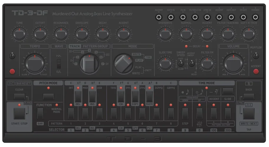The width and height of the screenshot is (269, 147).
Task: Click the A# black key labeled PASTE
Action: tap(150, 97)
